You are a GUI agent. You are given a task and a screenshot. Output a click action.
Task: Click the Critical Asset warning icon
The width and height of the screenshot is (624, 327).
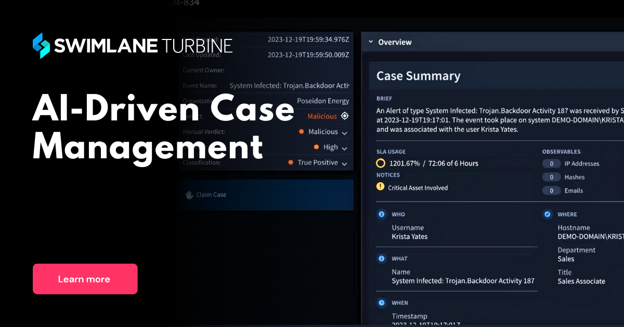[x=381, y=187]
